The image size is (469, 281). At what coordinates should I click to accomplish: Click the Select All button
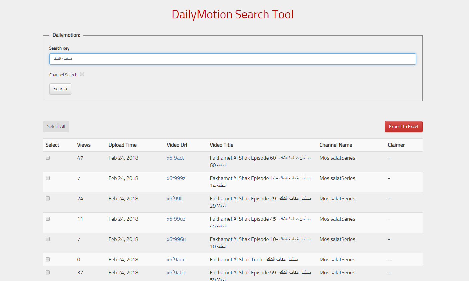(56, 127)
